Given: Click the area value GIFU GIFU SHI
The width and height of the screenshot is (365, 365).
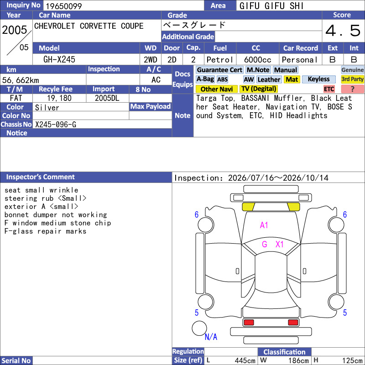Looking at the screenshot, I should (271, 6).
